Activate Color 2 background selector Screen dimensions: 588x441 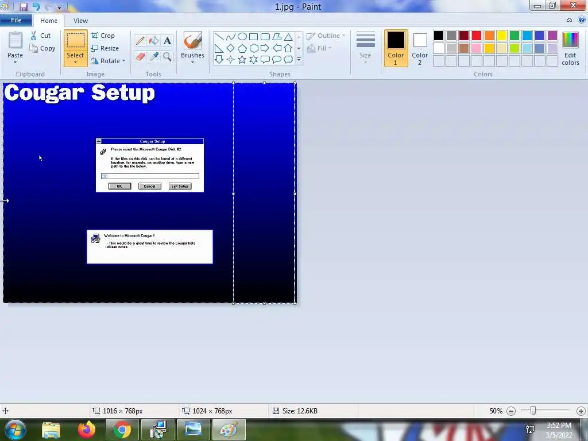coord(420,48)
